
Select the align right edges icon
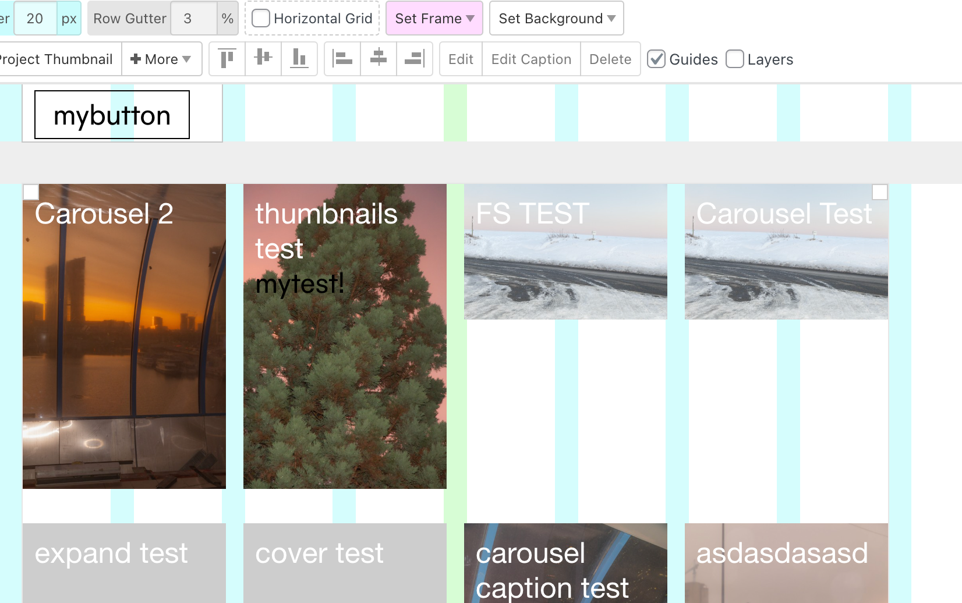414,59
